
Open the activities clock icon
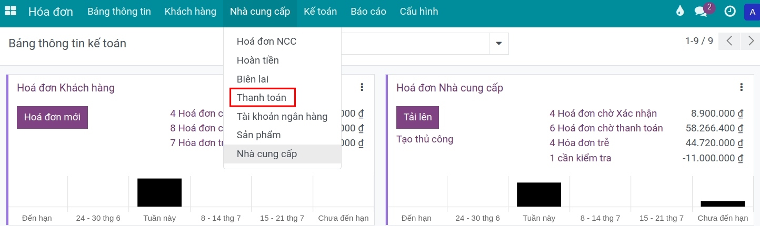point(730,11)
